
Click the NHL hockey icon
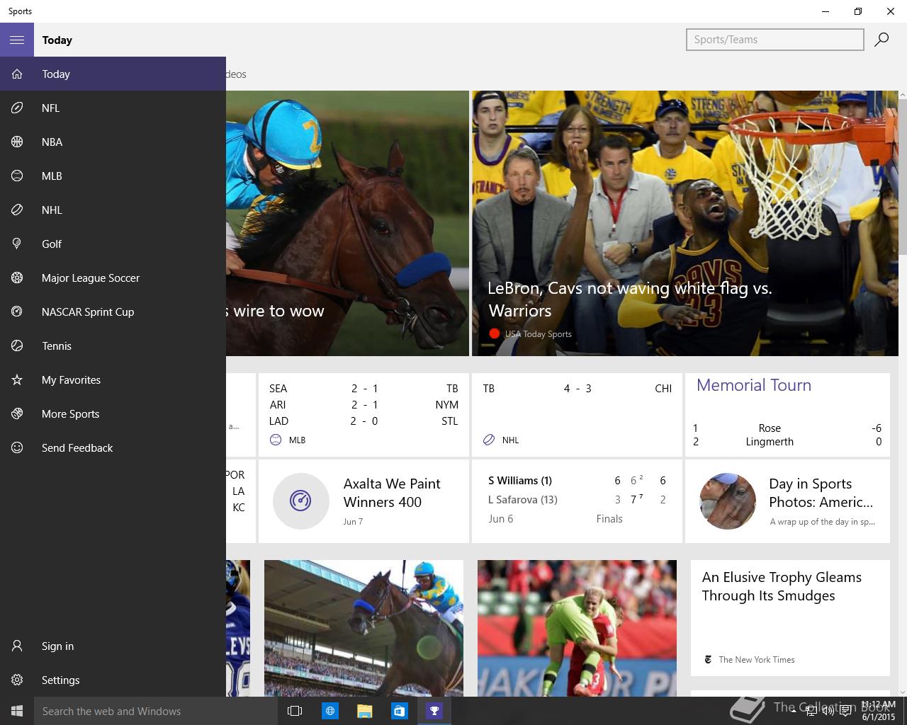click(x=17, y=210)
